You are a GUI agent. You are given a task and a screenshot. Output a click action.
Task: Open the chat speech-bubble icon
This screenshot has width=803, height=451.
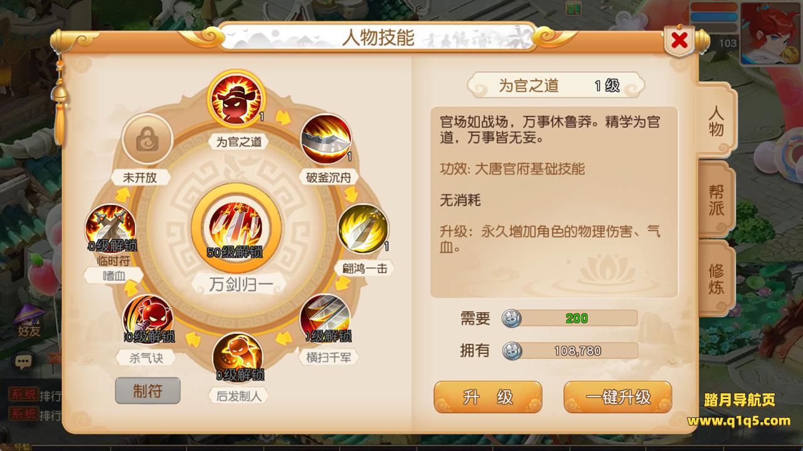[24, 361]
